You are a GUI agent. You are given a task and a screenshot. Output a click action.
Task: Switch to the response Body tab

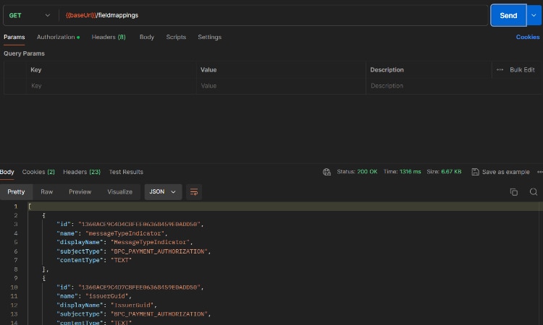coord(7,172)
